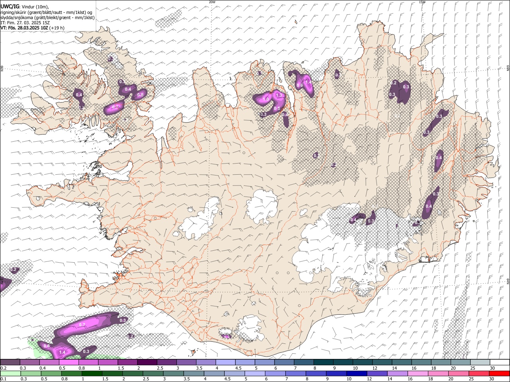Click the dark teal 8–9 snow legend swatch
The width and height of the screenshot is (510, 382).
click(324, 362)
